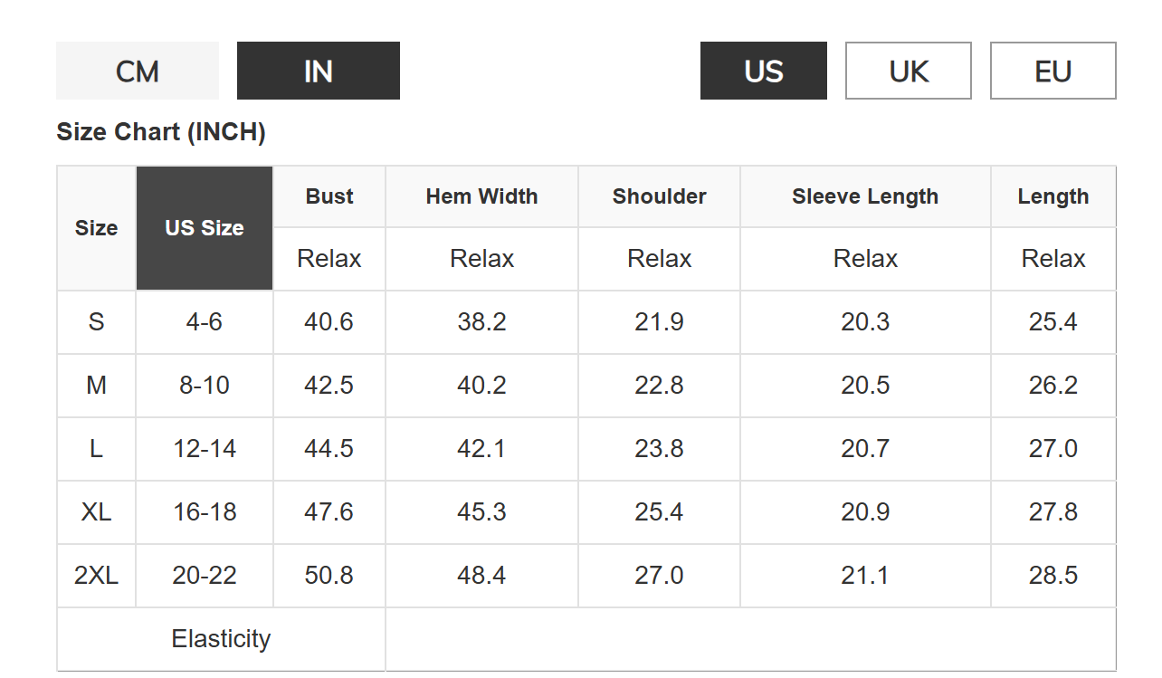Choose US sizing standard
Image resolution: width=1162 pixels, height=678 pixels.
coord(764,71)
